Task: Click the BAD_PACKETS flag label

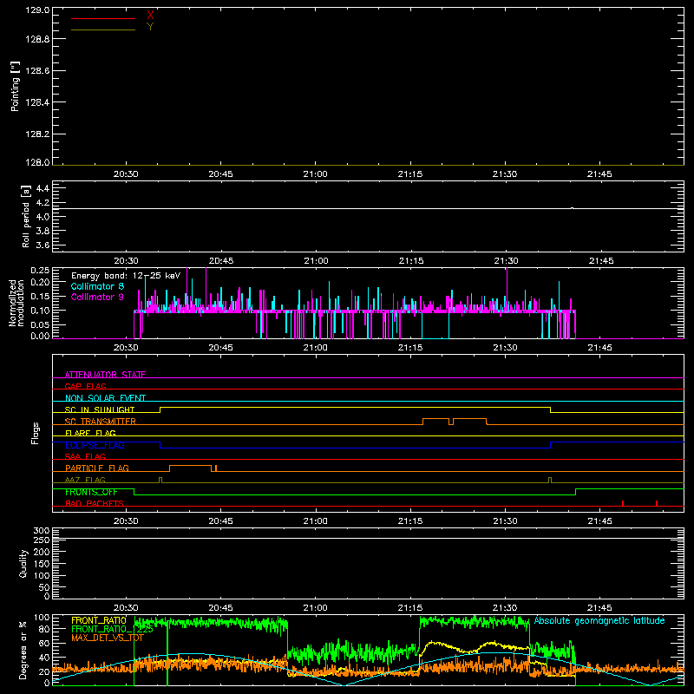Action: (x=95, y=503)
